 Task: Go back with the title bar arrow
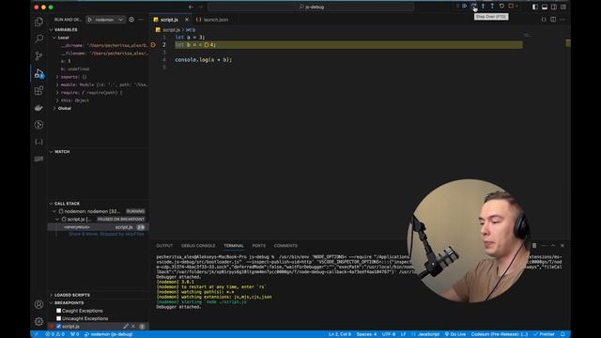point(191,7)
